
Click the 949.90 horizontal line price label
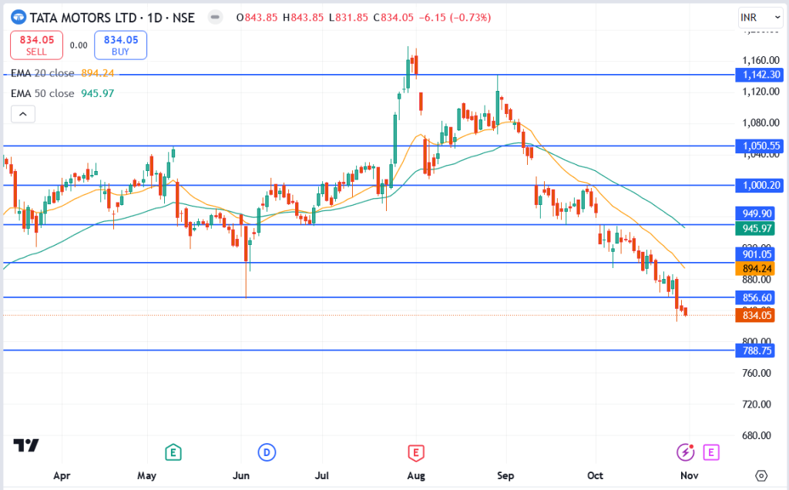point(755,213)
